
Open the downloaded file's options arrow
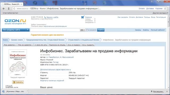(27, 91)
